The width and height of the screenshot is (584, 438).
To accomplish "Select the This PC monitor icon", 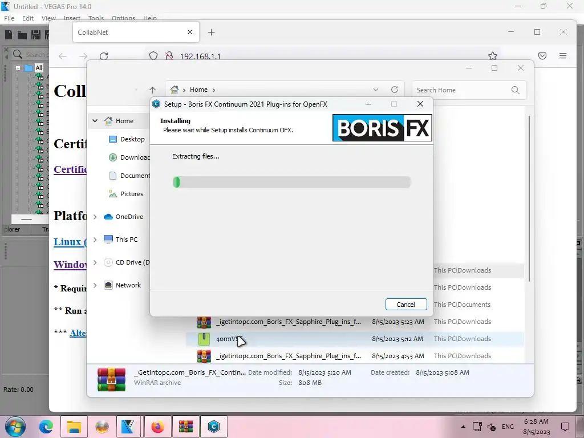I will [x=108, y=240].
